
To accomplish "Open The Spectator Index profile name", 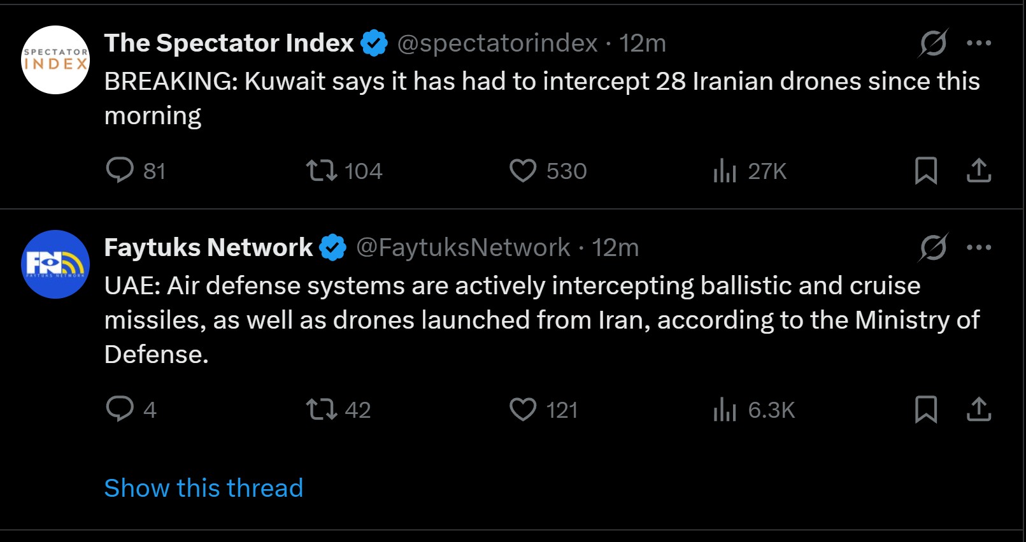I will click(229, 43).
